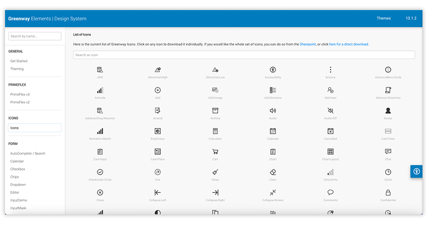427x226 pixels.
Task: Select the Calculator icon
Action: 215,132
